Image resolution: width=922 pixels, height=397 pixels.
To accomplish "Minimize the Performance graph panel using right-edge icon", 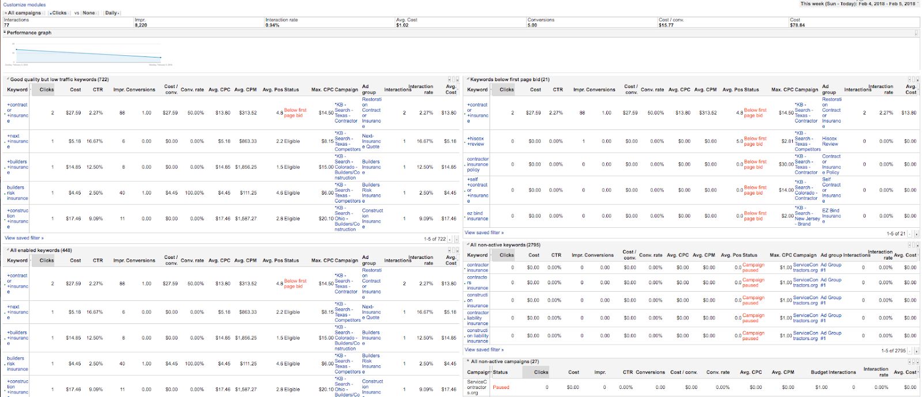I will click(916, 33).
